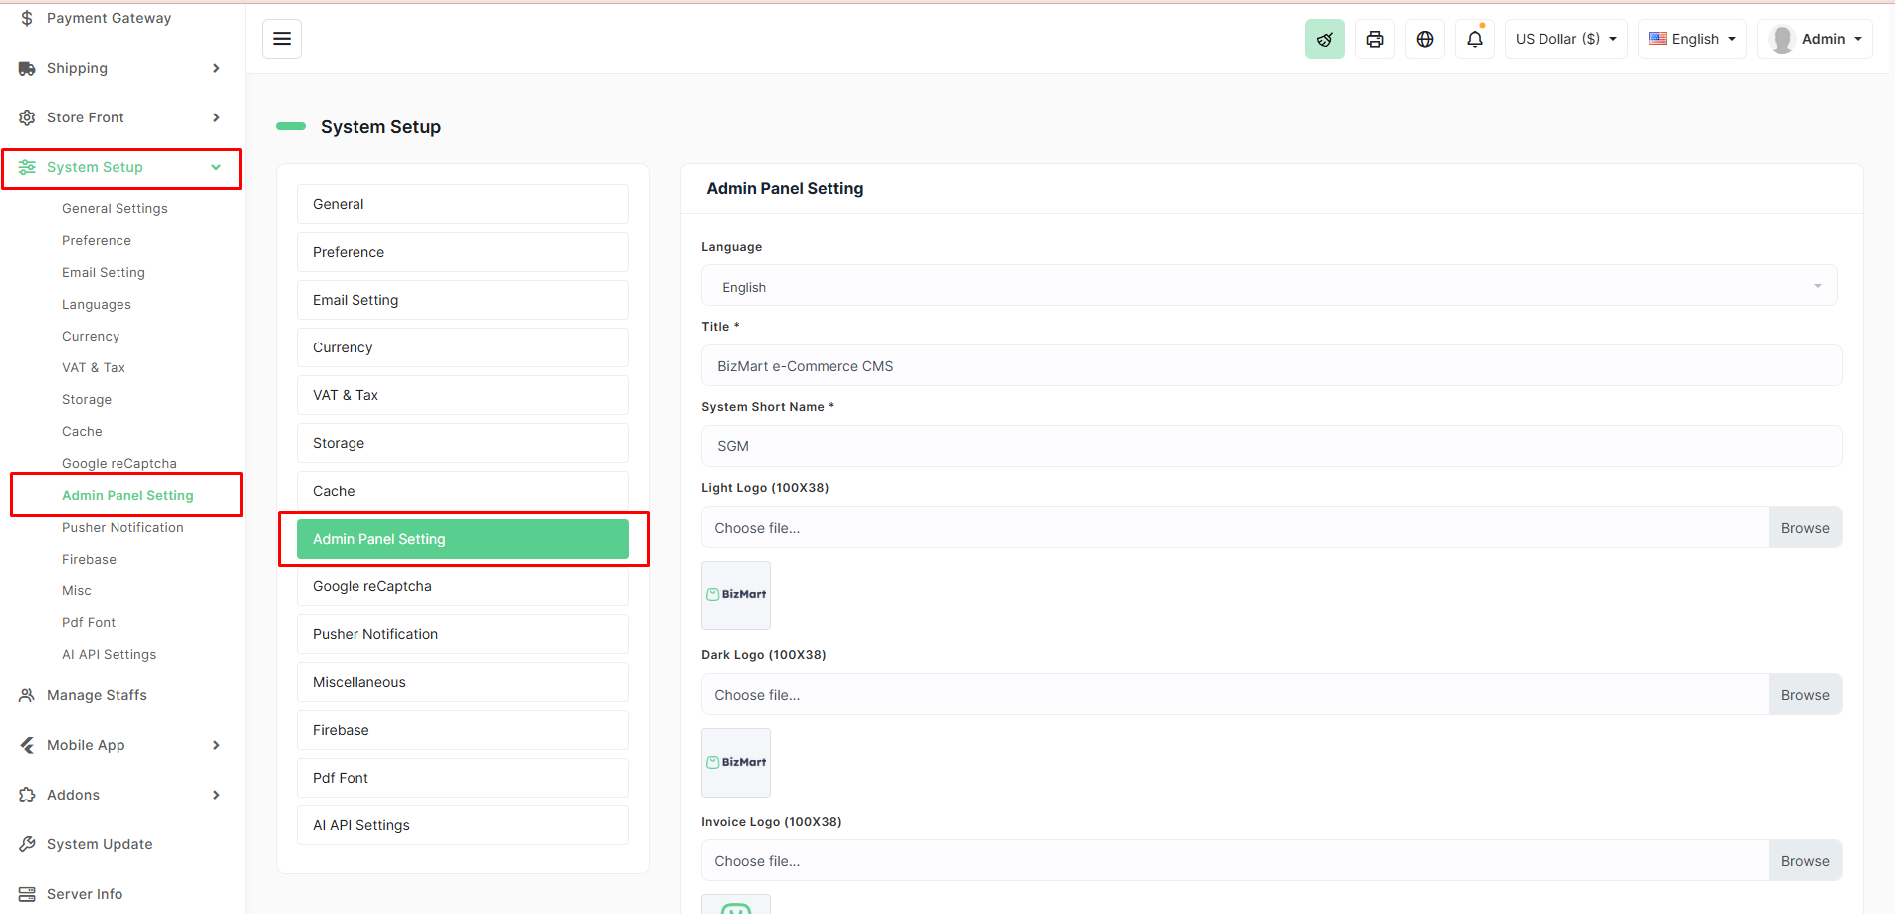1895x914 pixels.
Task: Select the Email Setting tab in list
Action: [462, 300]
